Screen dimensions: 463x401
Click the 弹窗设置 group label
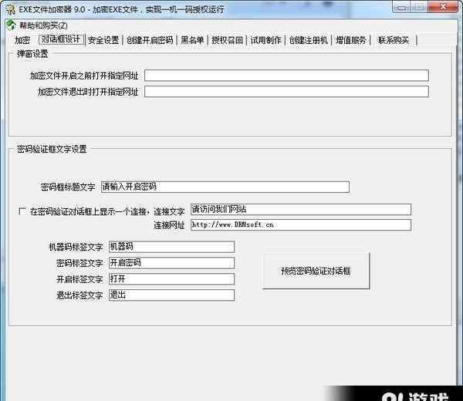(x=32, y=54)
